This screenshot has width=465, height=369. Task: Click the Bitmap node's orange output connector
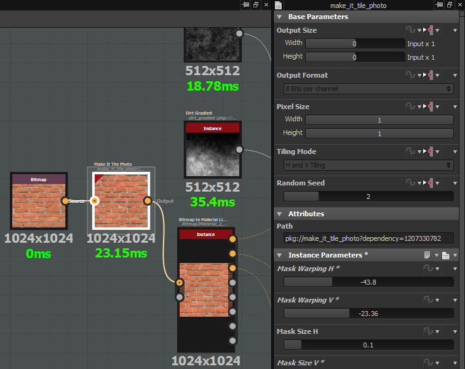point(65,201)
